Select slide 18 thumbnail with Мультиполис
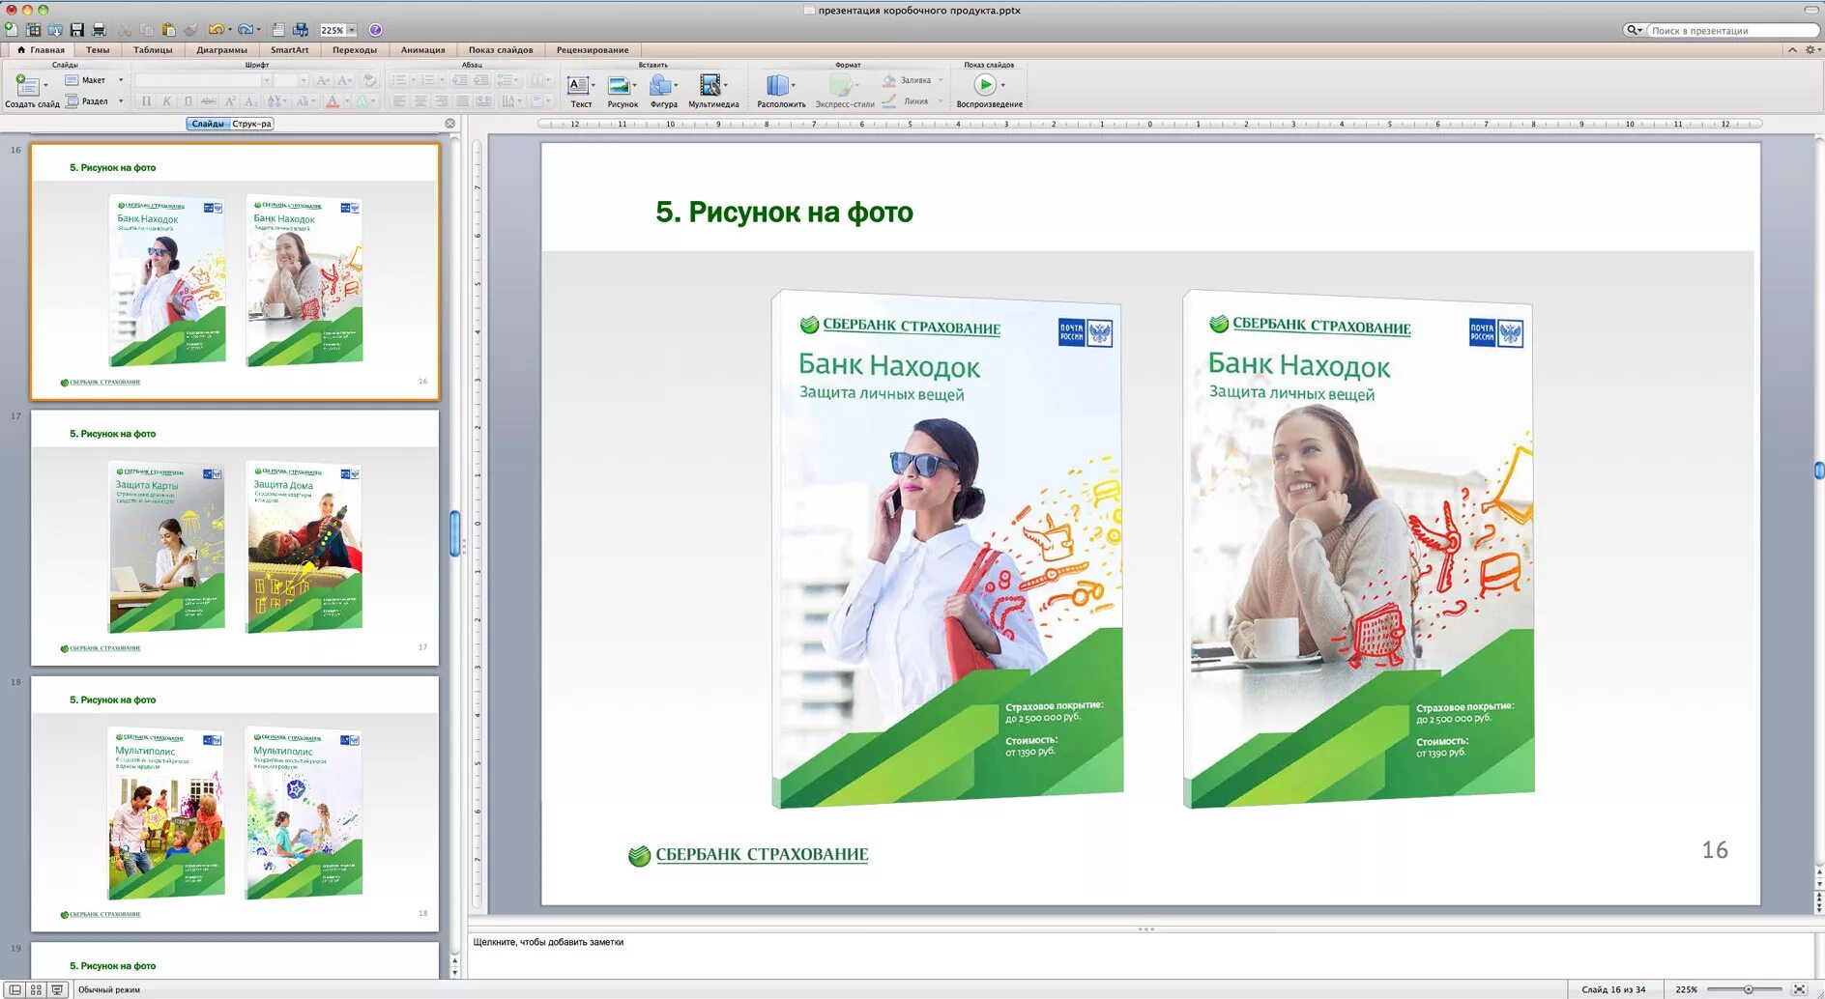The image size is (1825, 999). point(235,804)
